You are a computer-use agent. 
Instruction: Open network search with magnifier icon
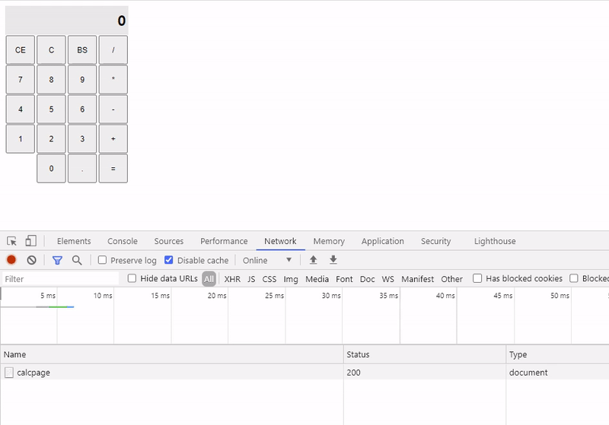[77, 260]
